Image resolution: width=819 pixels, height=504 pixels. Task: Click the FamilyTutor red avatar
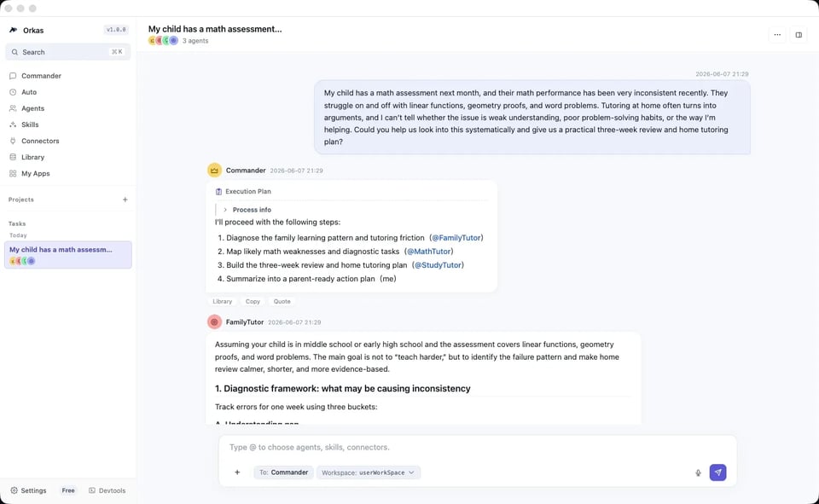coord(214,322)
